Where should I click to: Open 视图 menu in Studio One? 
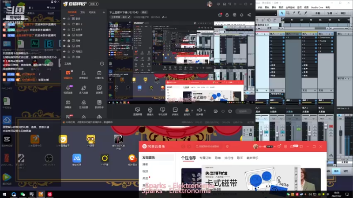pos(306,7)
